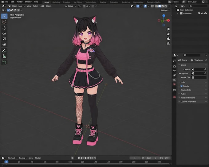Viewport: 209px width, 167px height.
Task: Open the World properties tab
Action: click(175, 84)
